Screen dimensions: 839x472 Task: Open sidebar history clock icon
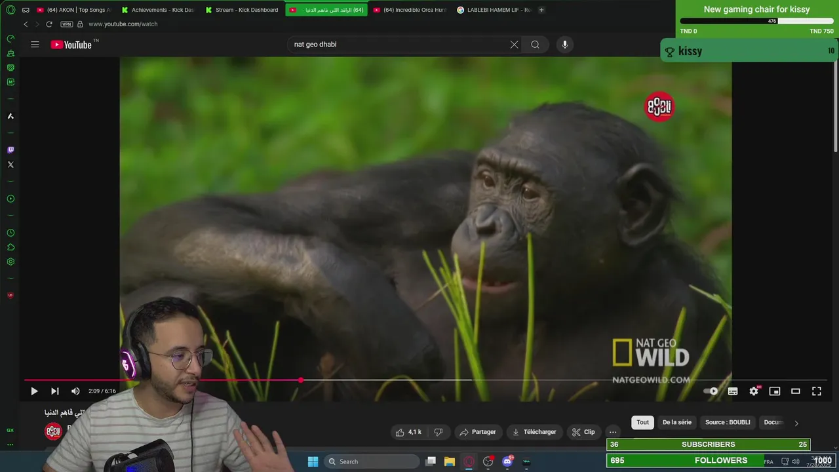[x=10, y=233]
